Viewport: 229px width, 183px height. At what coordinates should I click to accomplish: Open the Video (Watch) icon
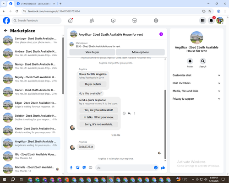(x=113, y=21)
